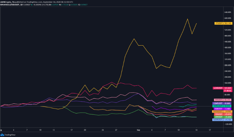This screenshot has width=234, height=137.
Task: Click the 27 date on time axis
Action: [116, 129]
